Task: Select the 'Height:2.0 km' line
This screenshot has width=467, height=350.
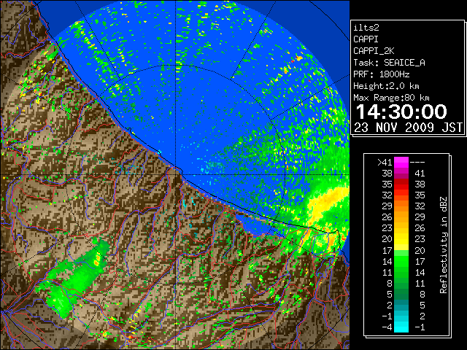Action: (x=386, y=86)
